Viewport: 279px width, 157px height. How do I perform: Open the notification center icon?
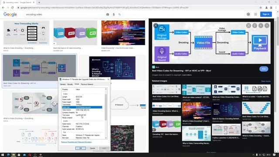(x=274, y=155)
